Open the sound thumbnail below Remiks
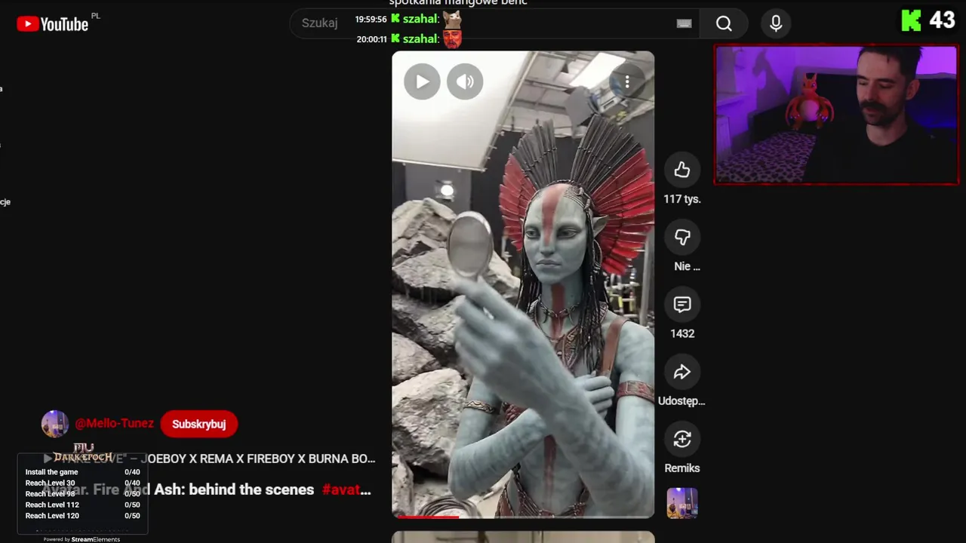This screenshot has width=966, height=543. coord(682,503)
